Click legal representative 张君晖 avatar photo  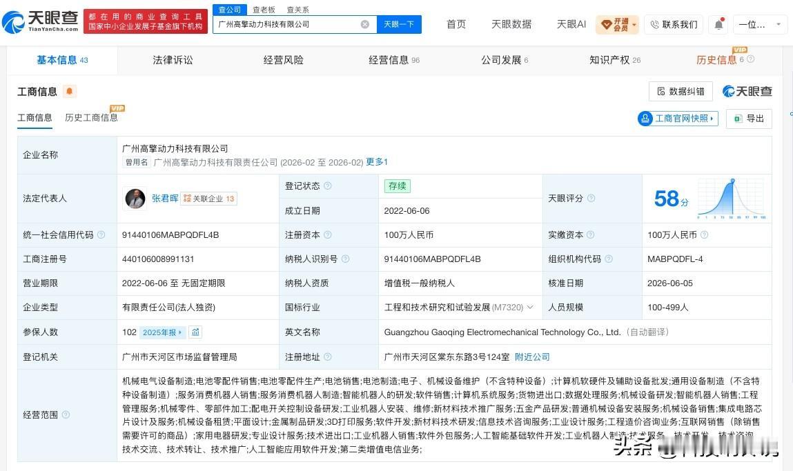(135, 199)
